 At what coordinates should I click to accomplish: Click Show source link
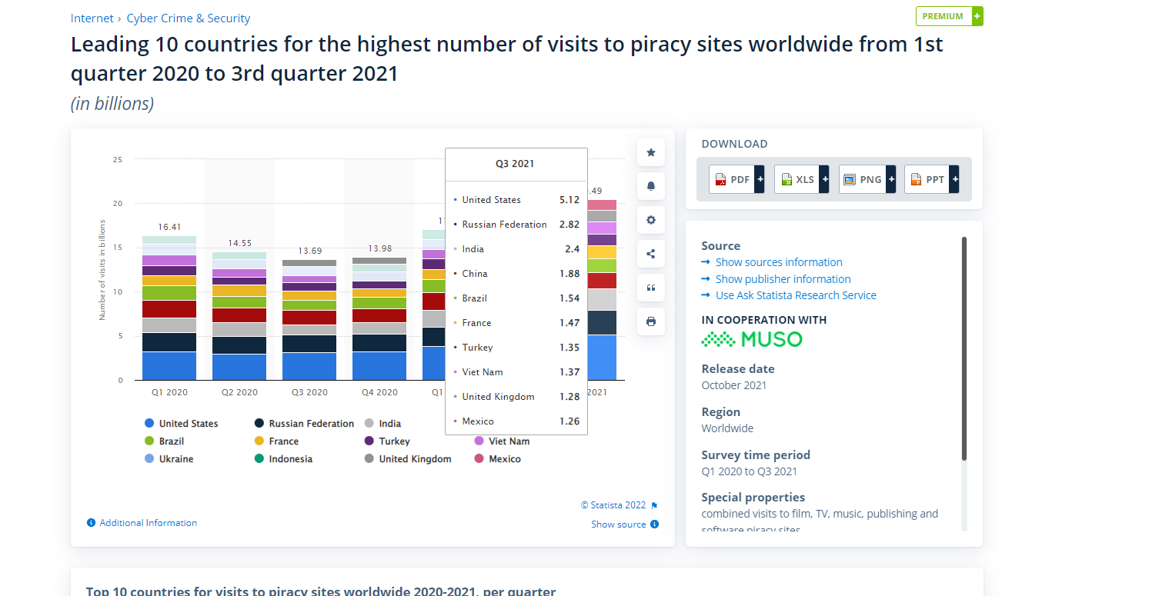[619, 524]
